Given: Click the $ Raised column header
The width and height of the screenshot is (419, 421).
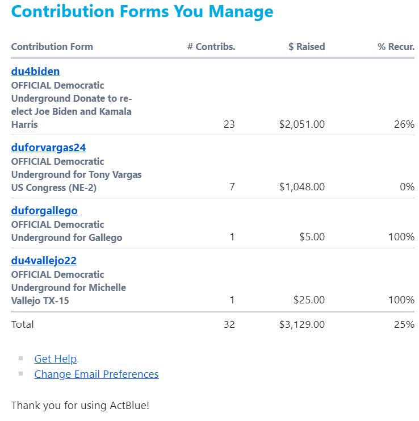Looking at the screenshot, I should [307, 47].
